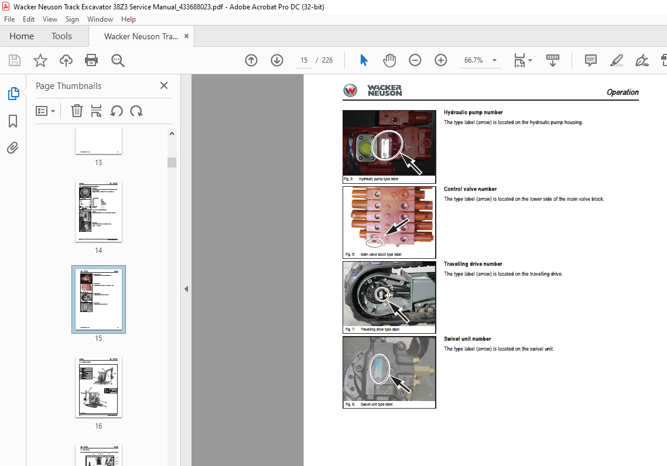The image size is (667, 466).
Task: Open the Window menu
Action: click(x=100, y=19)
